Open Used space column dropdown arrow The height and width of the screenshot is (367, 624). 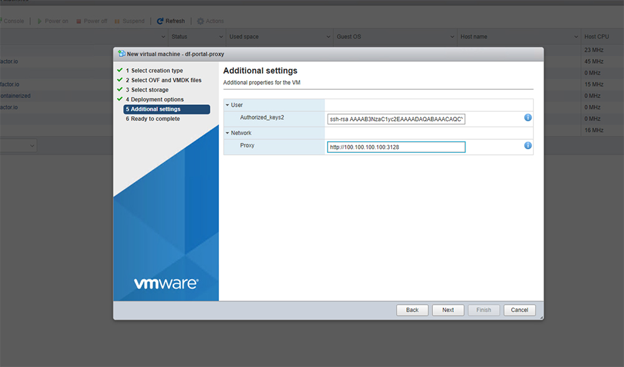point(328,37)
